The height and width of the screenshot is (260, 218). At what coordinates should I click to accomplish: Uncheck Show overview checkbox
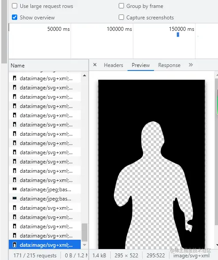(15, 17)
